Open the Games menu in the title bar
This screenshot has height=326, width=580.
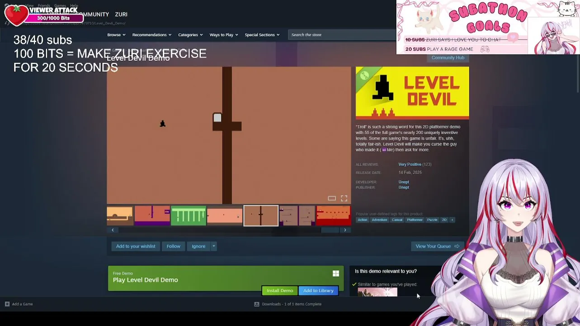[x=60, y=6]
